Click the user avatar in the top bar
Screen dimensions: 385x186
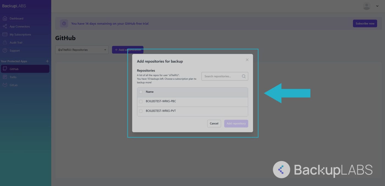[367, 6]
